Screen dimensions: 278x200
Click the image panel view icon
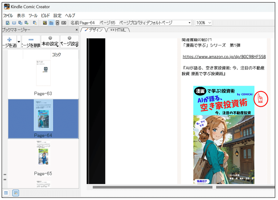pos(45,23)
